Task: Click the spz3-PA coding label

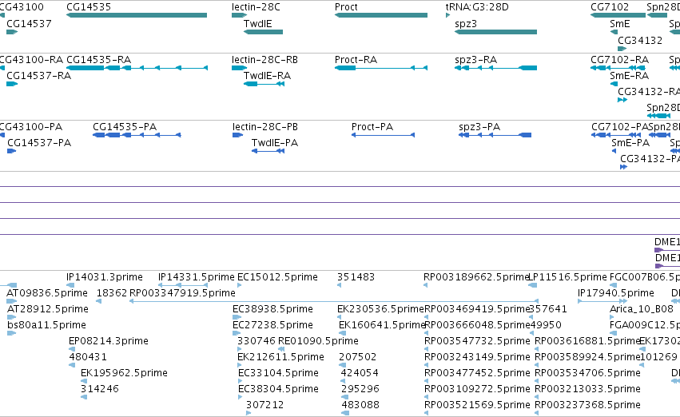Action: pos(479,126)
